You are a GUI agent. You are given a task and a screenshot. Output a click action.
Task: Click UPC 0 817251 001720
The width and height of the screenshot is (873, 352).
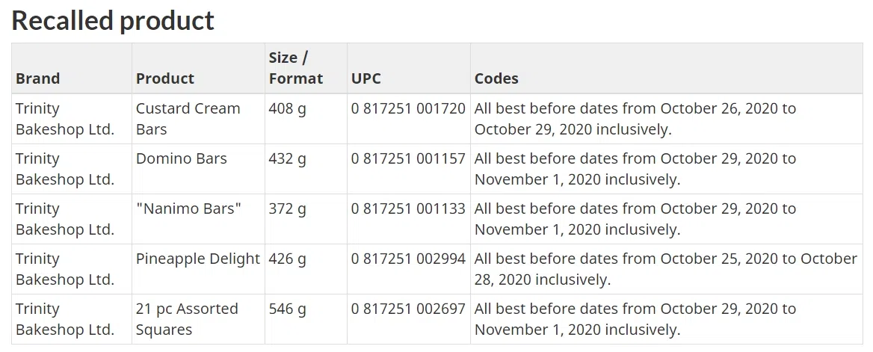tap(408, 108)
